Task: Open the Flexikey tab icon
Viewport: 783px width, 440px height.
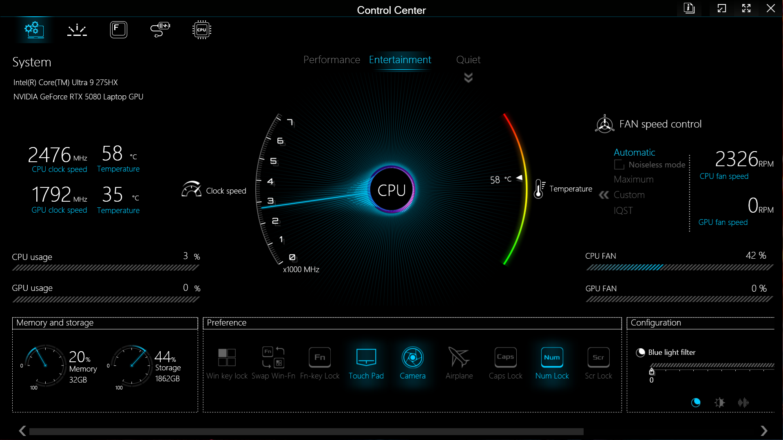Action: pyautogui.click(x=119, y=30)
